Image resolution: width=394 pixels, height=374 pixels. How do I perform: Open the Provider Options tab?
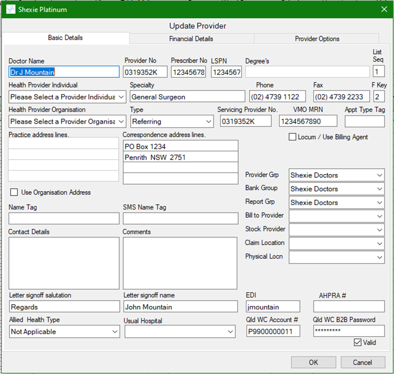316,38
